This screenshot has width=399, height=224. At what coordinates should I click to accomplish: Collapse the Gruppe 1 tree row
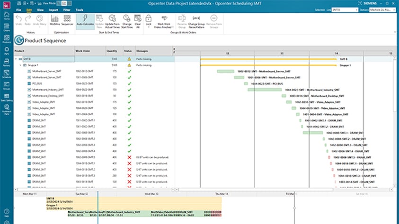[x=21, y=65]
